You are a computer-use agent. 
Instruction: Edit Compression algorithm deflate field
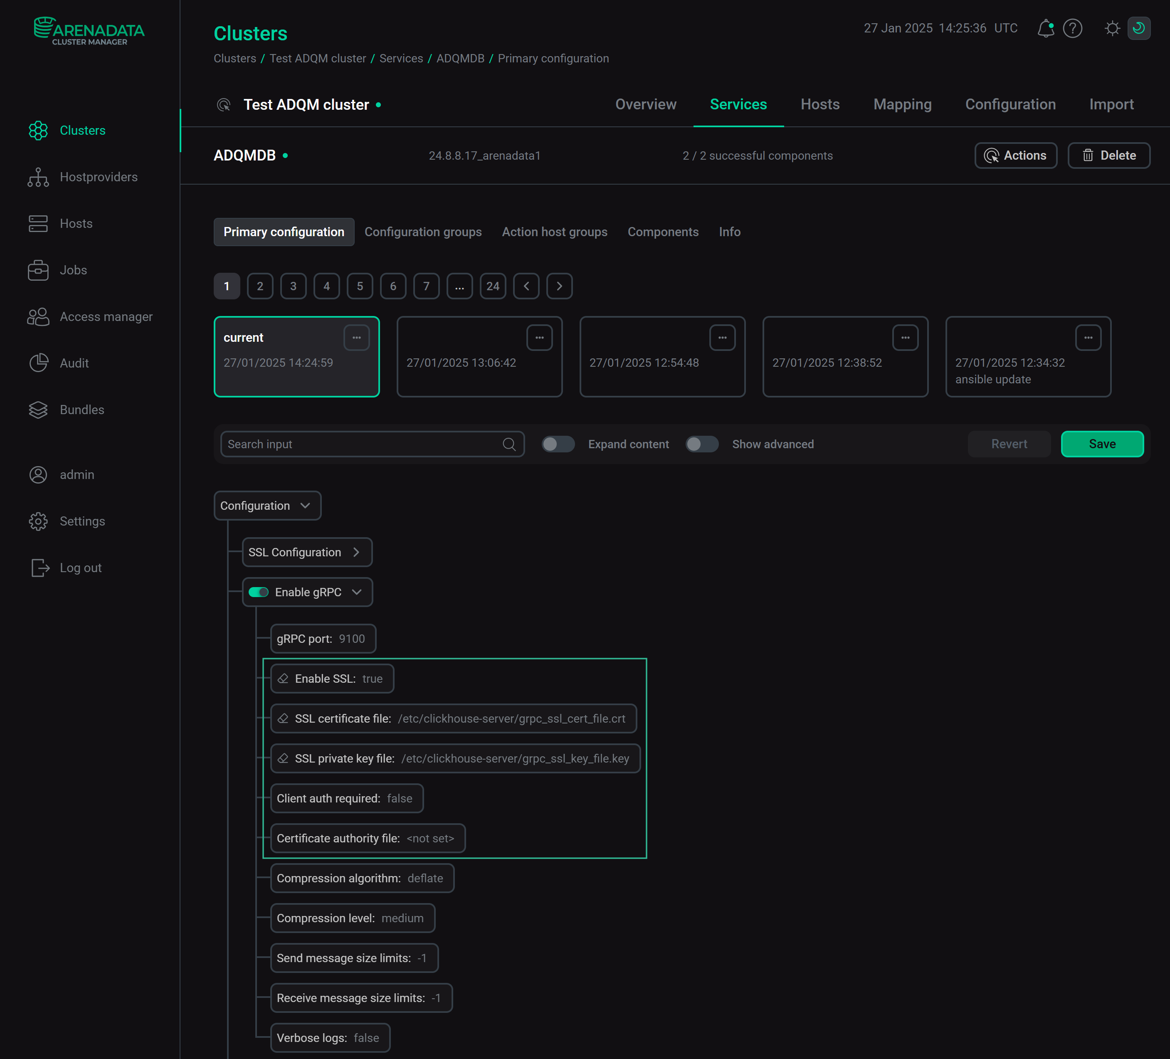(362, 879)
